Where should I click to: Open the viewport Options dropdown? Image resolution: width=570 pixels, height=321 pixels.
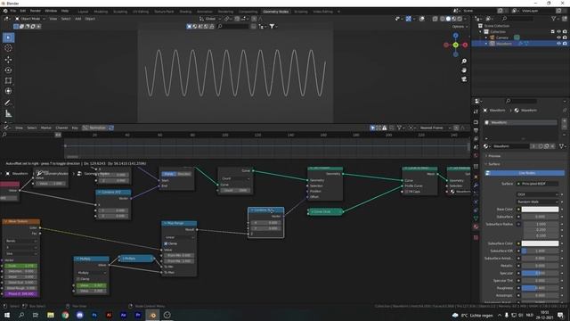coord(460,27)
